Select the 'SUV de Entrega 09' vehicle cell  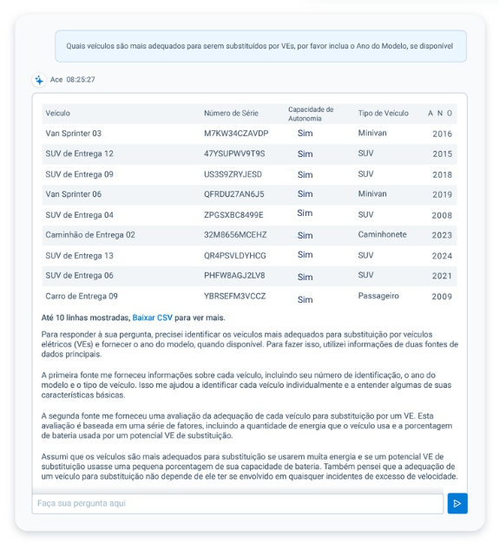pyautogui.click(x=79, y=174)
